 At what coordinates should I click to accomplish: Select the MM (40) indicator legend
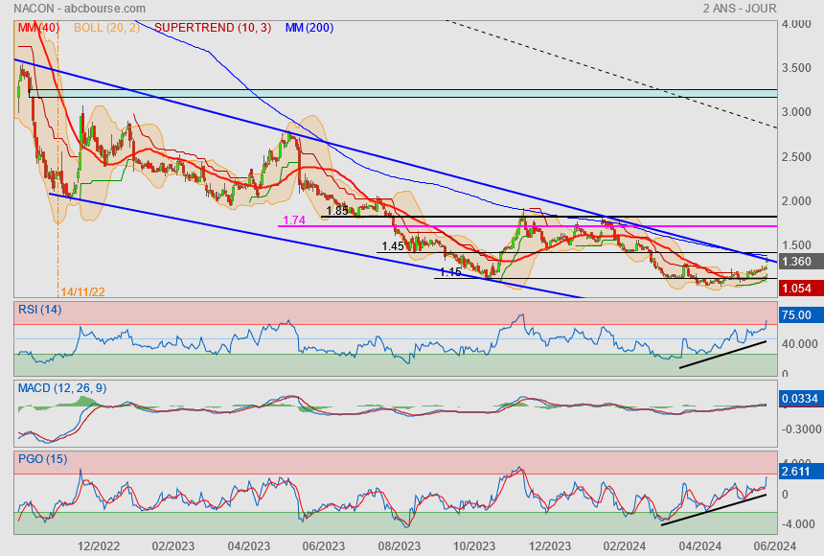[x=38, y=28]
